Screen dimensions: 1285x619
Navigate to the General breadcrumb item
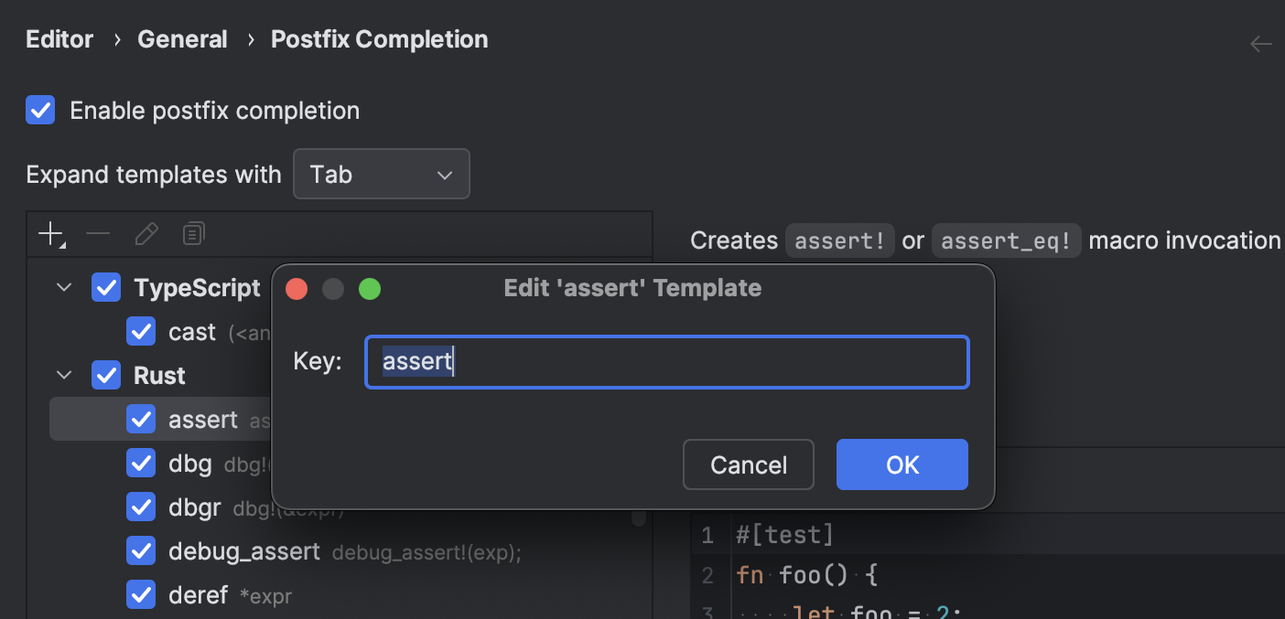point(182,38)
